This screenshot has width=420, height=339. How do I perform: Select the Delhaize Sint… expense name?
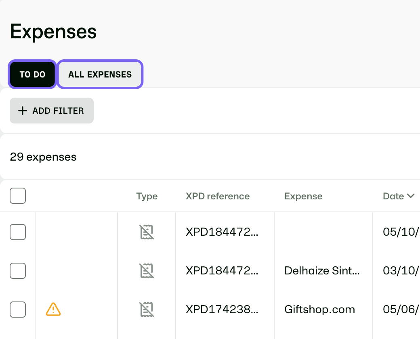[x=322, y=271]
